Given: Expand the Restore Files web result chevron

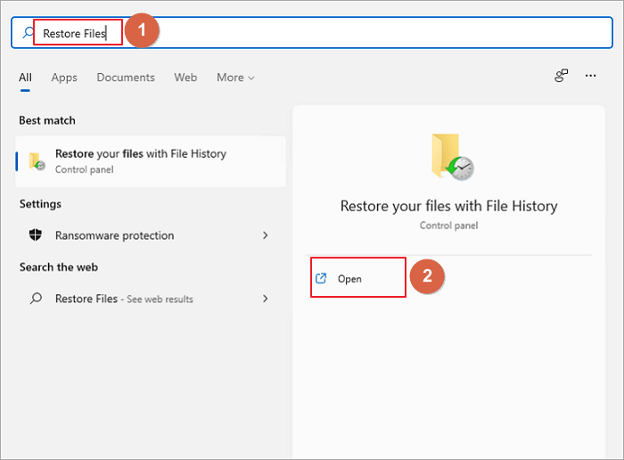Looking at the screenshot, I should click(x=265, y=299).
